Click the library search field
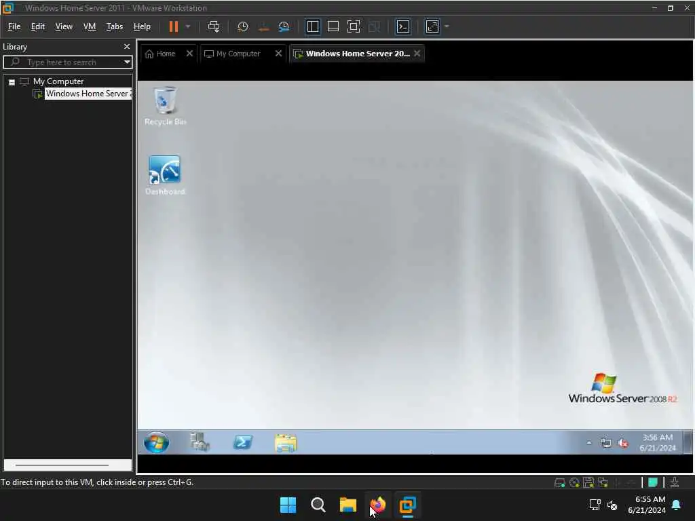 [x=67, y=62]
